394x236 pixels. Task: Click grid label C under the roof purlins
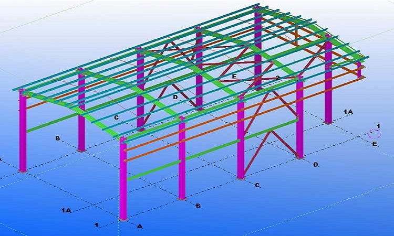[x=116, y=117]
